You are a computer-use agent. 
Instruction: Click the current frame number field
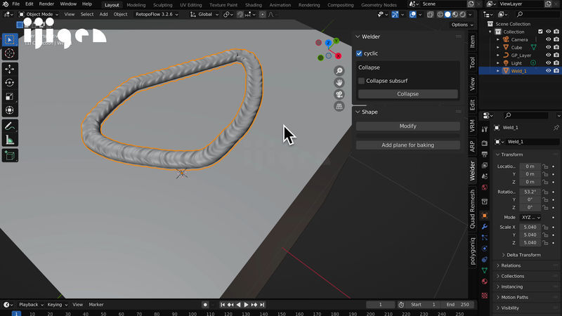point(381,305)
